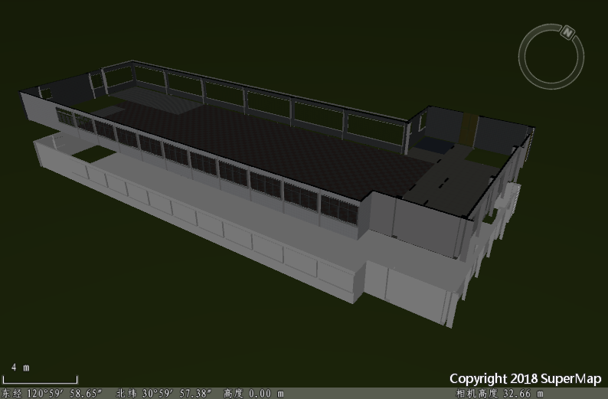Screen dimensions: 608x399
Task: Click the camera height 相机高度 32.66 m
Action: pos(499,393)
